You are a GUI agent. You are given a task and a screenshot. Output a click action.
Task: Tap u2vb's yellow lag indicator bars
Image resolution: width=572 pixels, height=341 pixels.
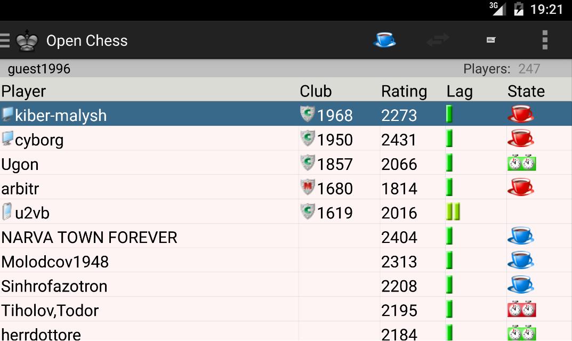point(453,212)
